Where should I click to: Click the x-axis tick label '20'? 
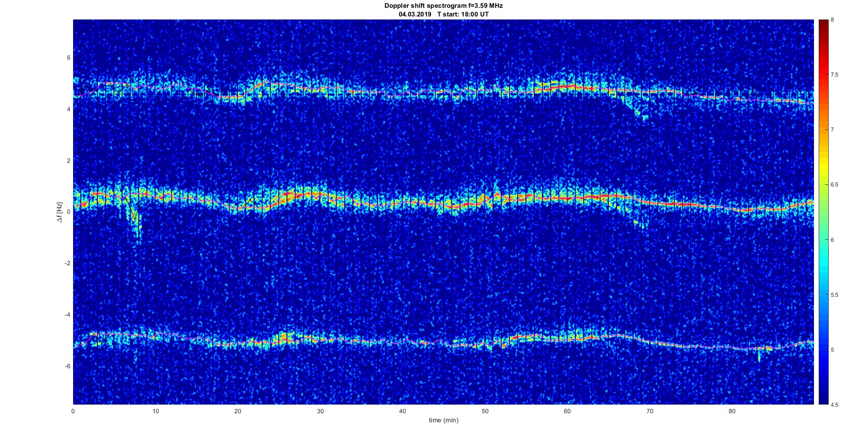[238, 411]
